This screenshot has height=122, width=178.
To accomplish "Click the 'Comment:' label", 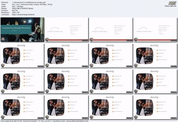I will [x=5, y=15].
